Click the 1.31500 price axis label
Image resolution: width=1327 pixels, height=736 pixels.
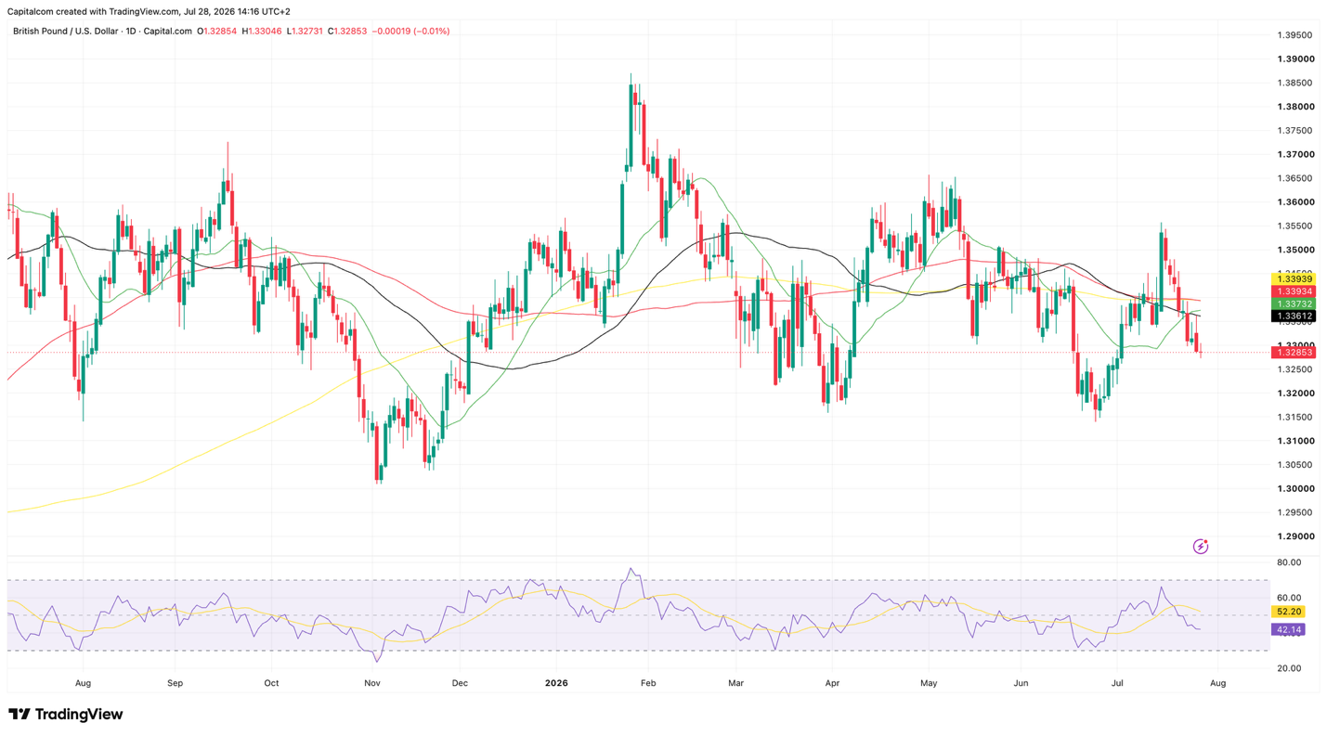tap(1294, 417)
